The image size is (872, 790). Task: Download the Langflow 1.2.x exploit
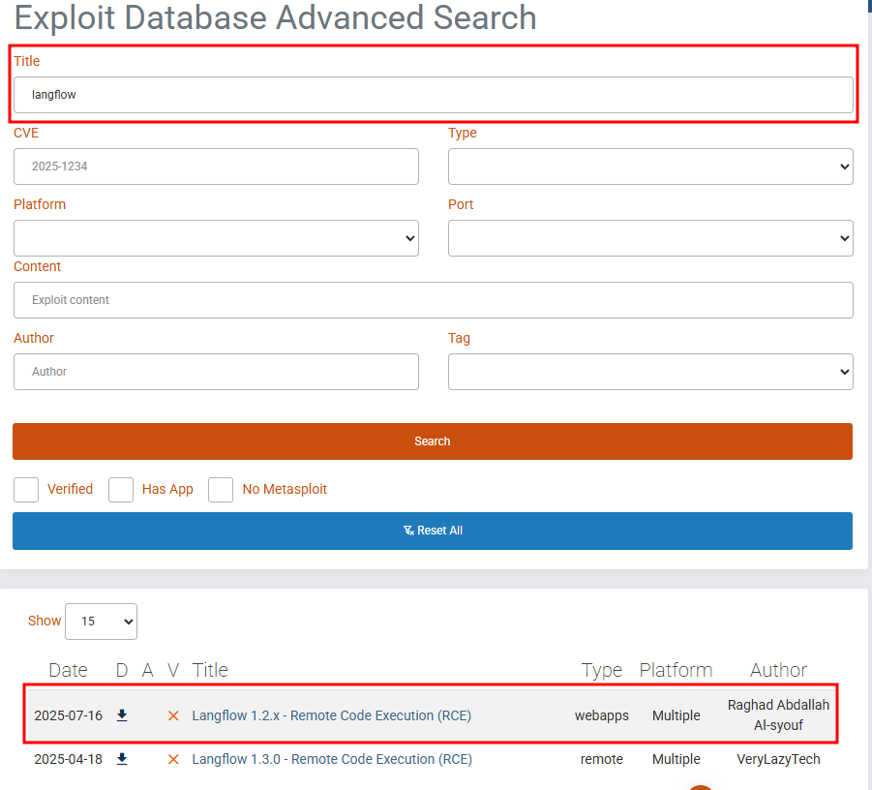[122, 715]
